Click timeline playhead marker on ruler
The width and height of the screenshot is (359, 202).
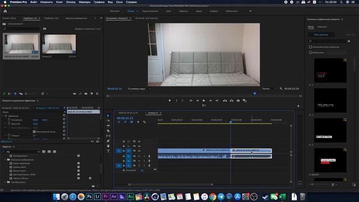click(x=231, y=122)
